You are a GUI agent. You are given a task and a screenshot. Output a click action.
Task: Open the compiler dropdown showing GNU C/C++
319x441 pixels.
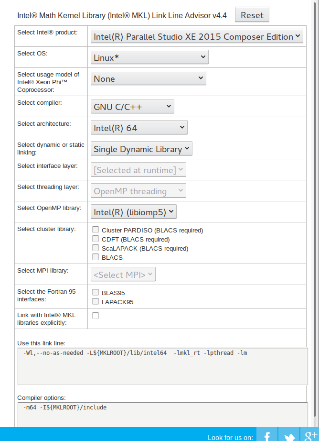pyautogui.click(x=132, y=106)
